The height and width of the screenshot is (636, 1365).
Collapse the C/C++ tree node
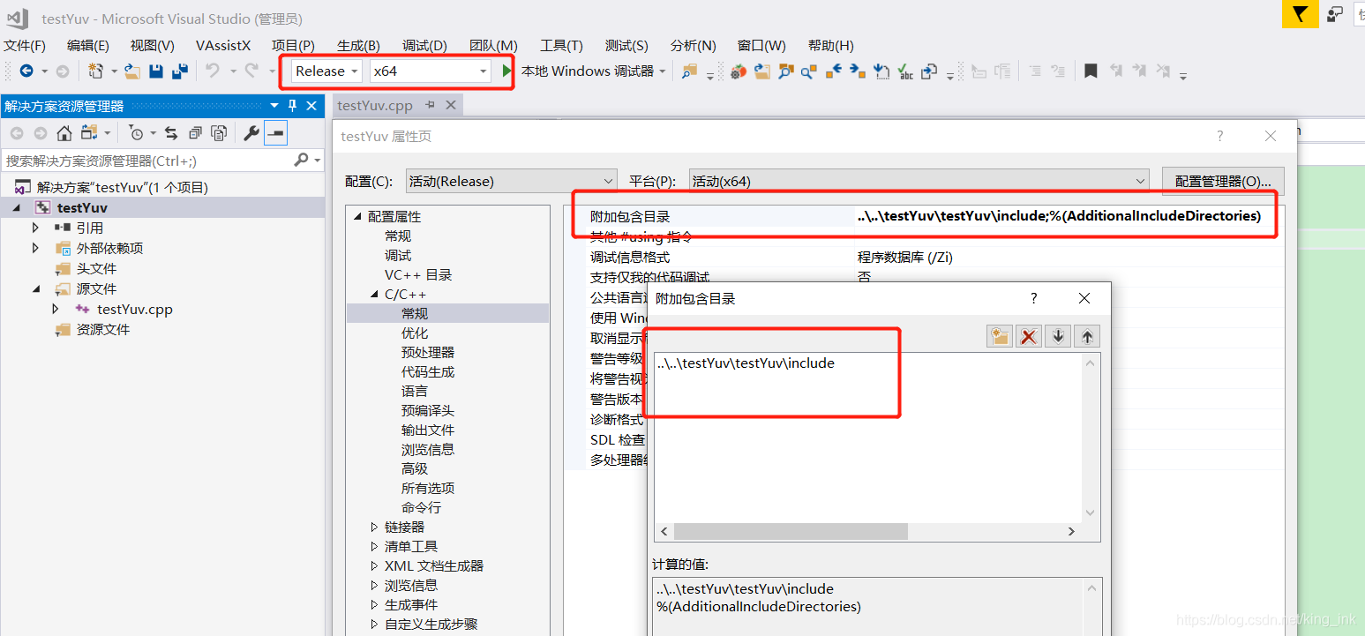coord(374,295)
